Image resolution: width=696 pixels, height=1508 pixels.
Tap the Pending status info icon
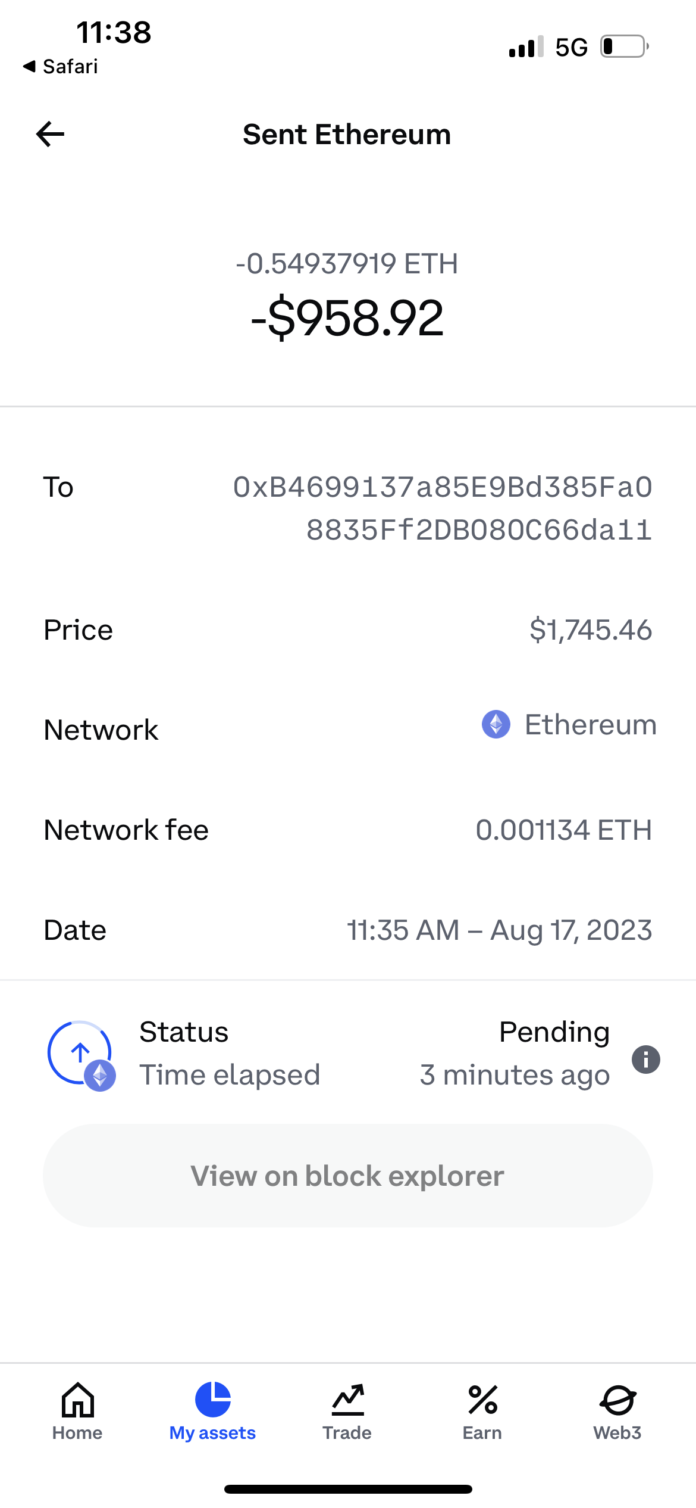645,1060
